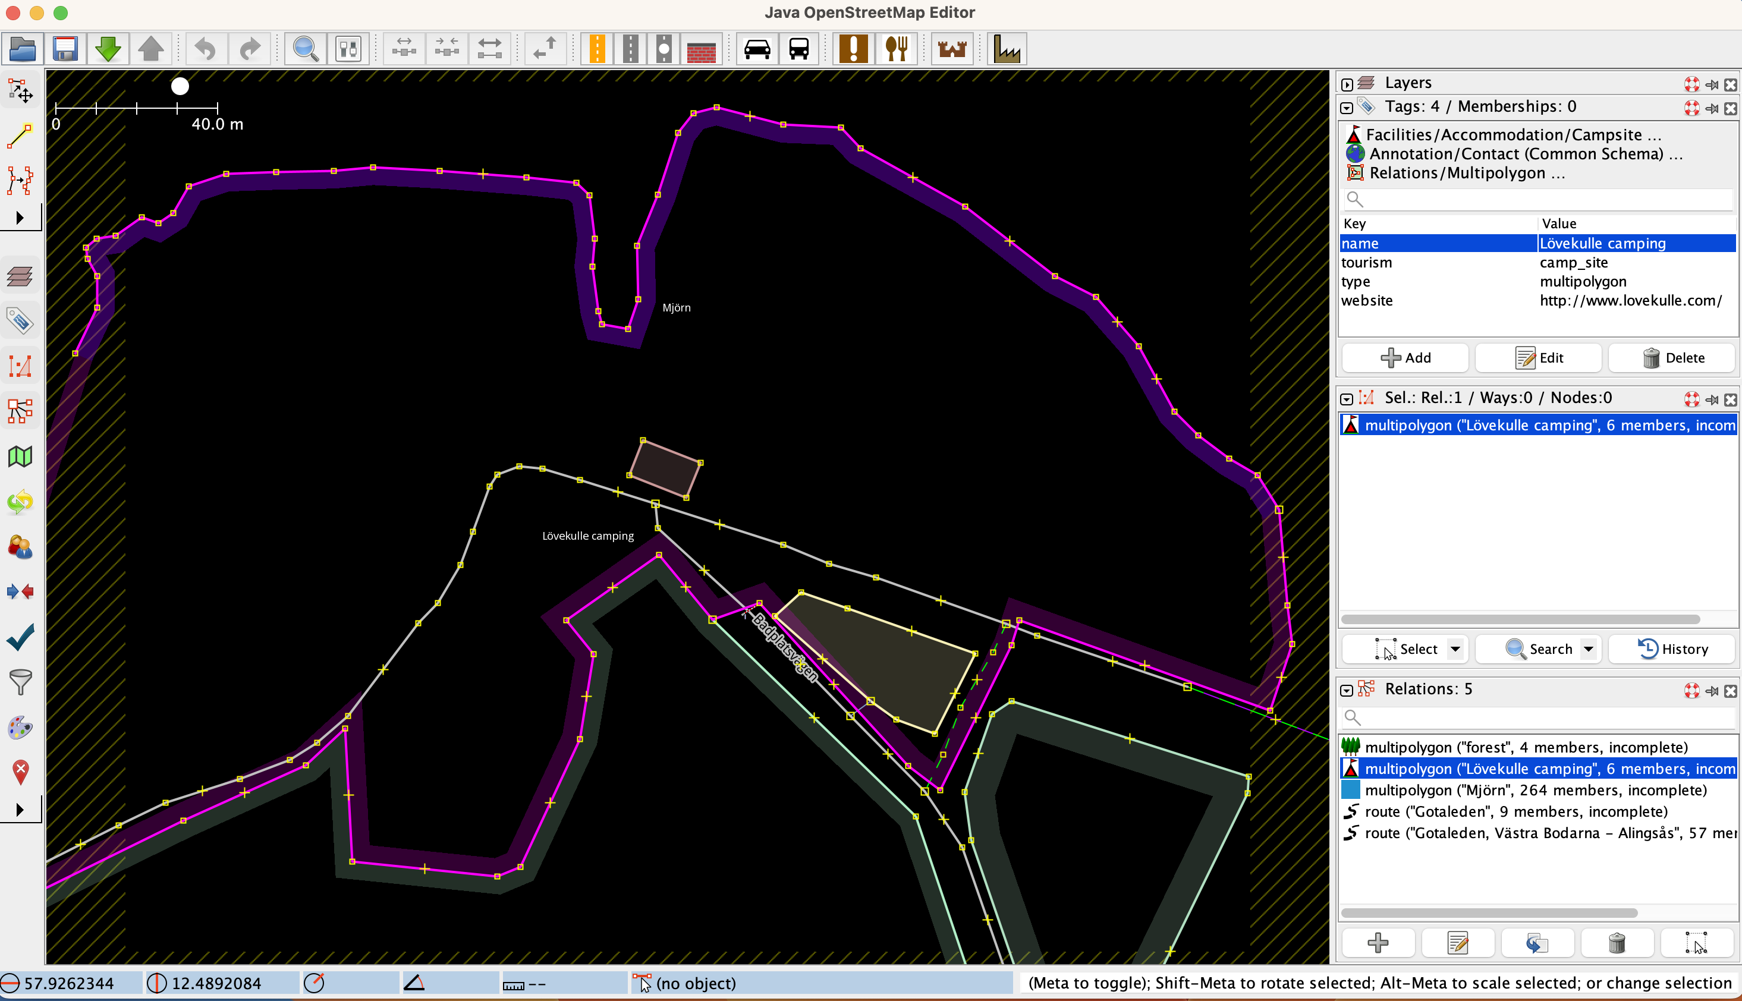Open the Search magnifier in toolbar

pos(305,49)
